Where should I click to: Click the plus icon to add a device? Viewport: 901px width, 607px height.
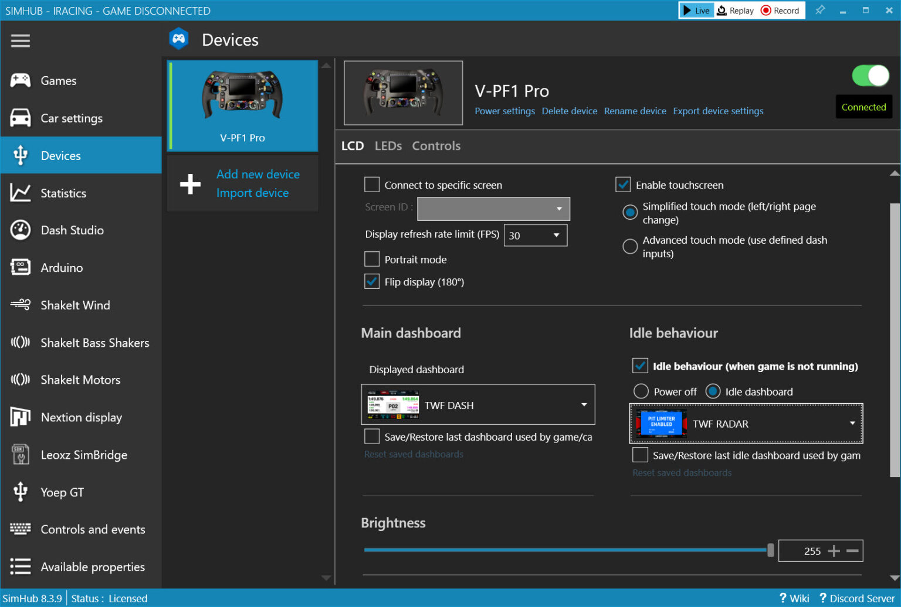tap(190, 183)
